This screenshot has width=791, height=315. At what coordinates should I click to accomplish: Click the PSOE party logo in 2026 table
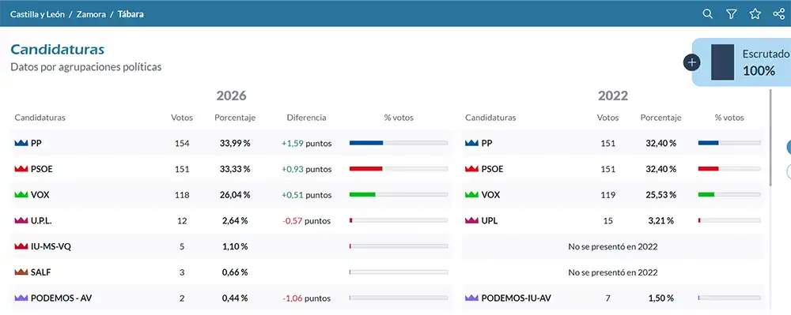click(x=21, y=169)
